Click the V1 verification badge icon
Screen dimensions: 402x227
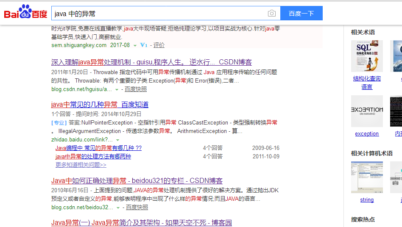144,45
